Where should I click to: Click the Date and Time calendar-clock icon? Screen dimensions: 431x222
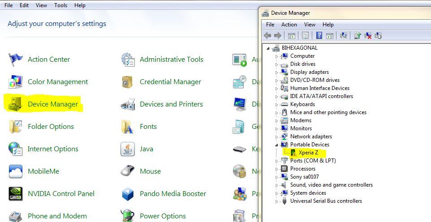(239, 82)
